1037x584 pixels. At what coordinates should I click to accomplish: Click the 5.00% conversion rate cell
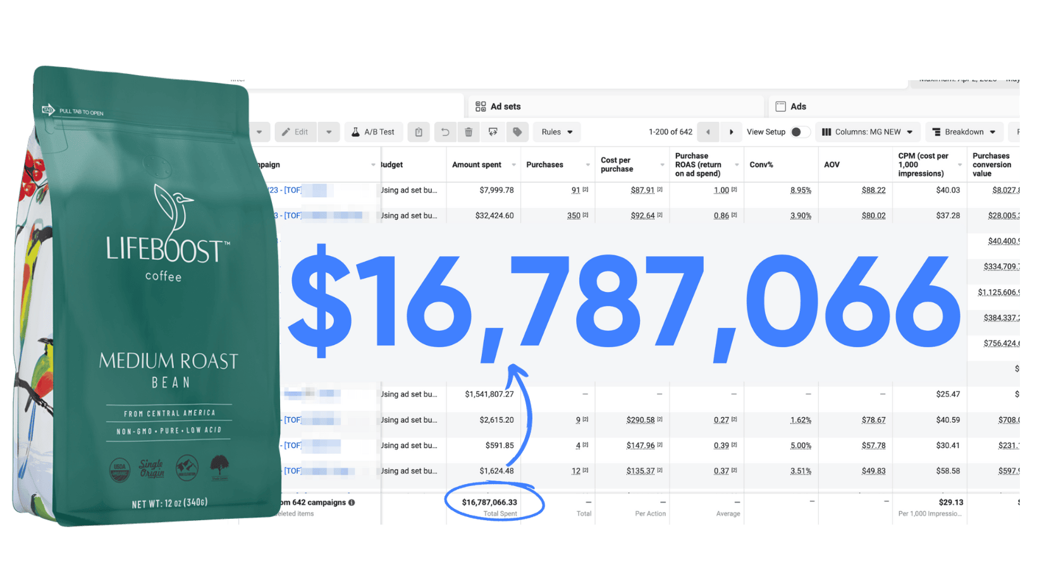point(801,446)
